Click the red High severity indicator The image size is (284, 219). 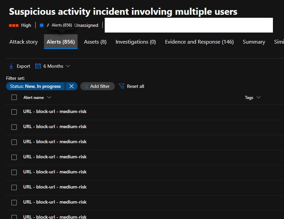pos(14,25)
